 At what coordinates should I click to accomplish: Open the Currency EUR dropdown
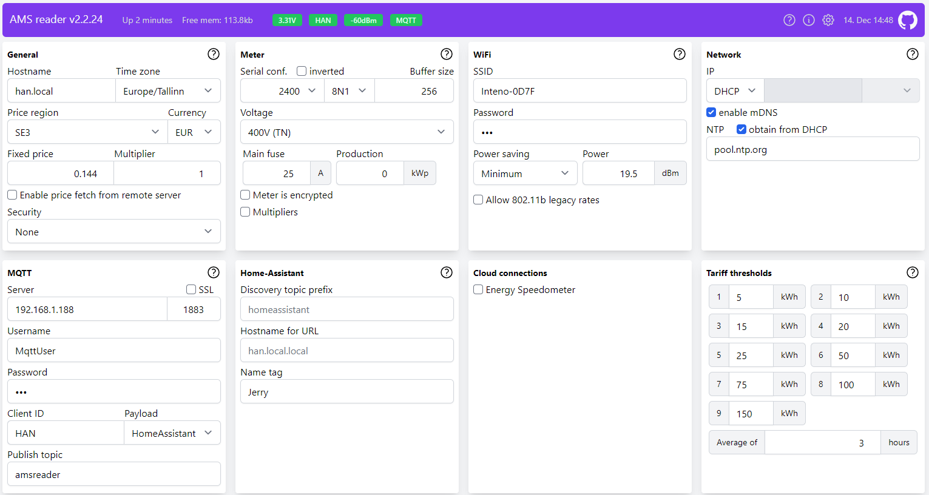click(x=194, y=132)
